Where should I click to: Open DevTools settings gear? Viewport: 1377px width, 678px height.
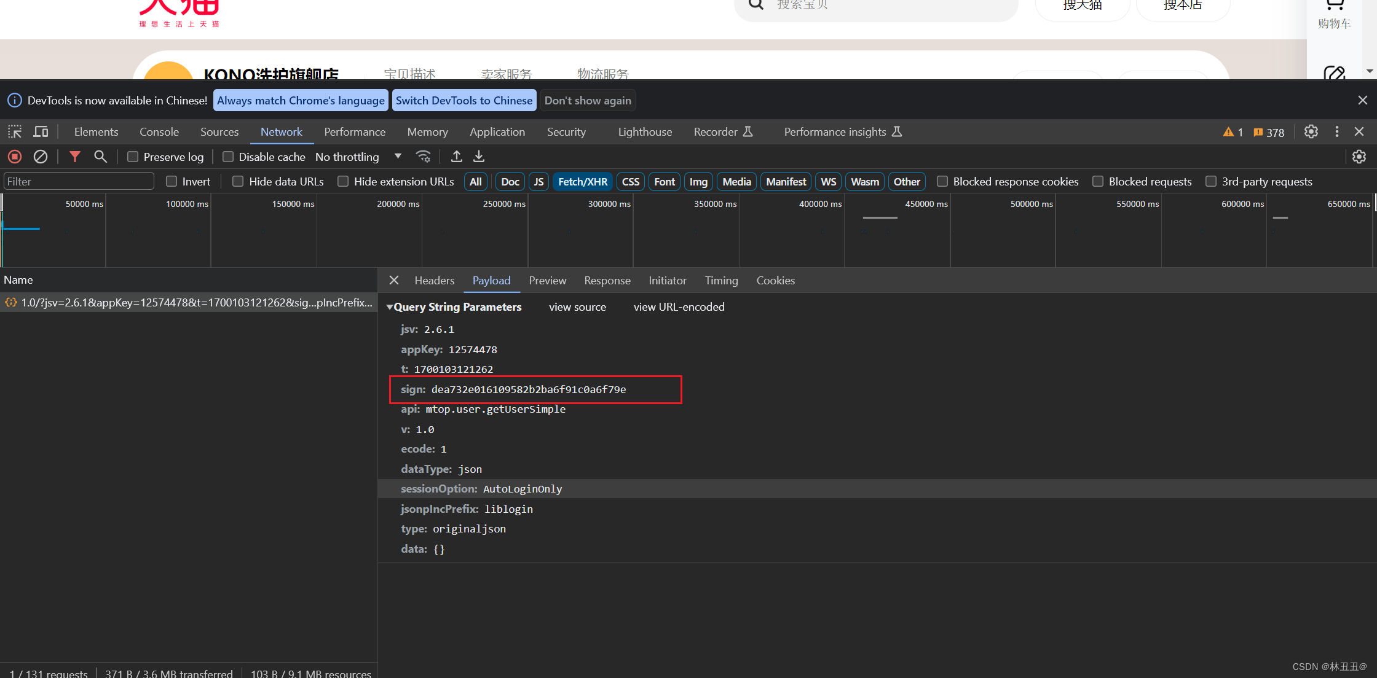pyautogui.click(x=1311, y=132)
